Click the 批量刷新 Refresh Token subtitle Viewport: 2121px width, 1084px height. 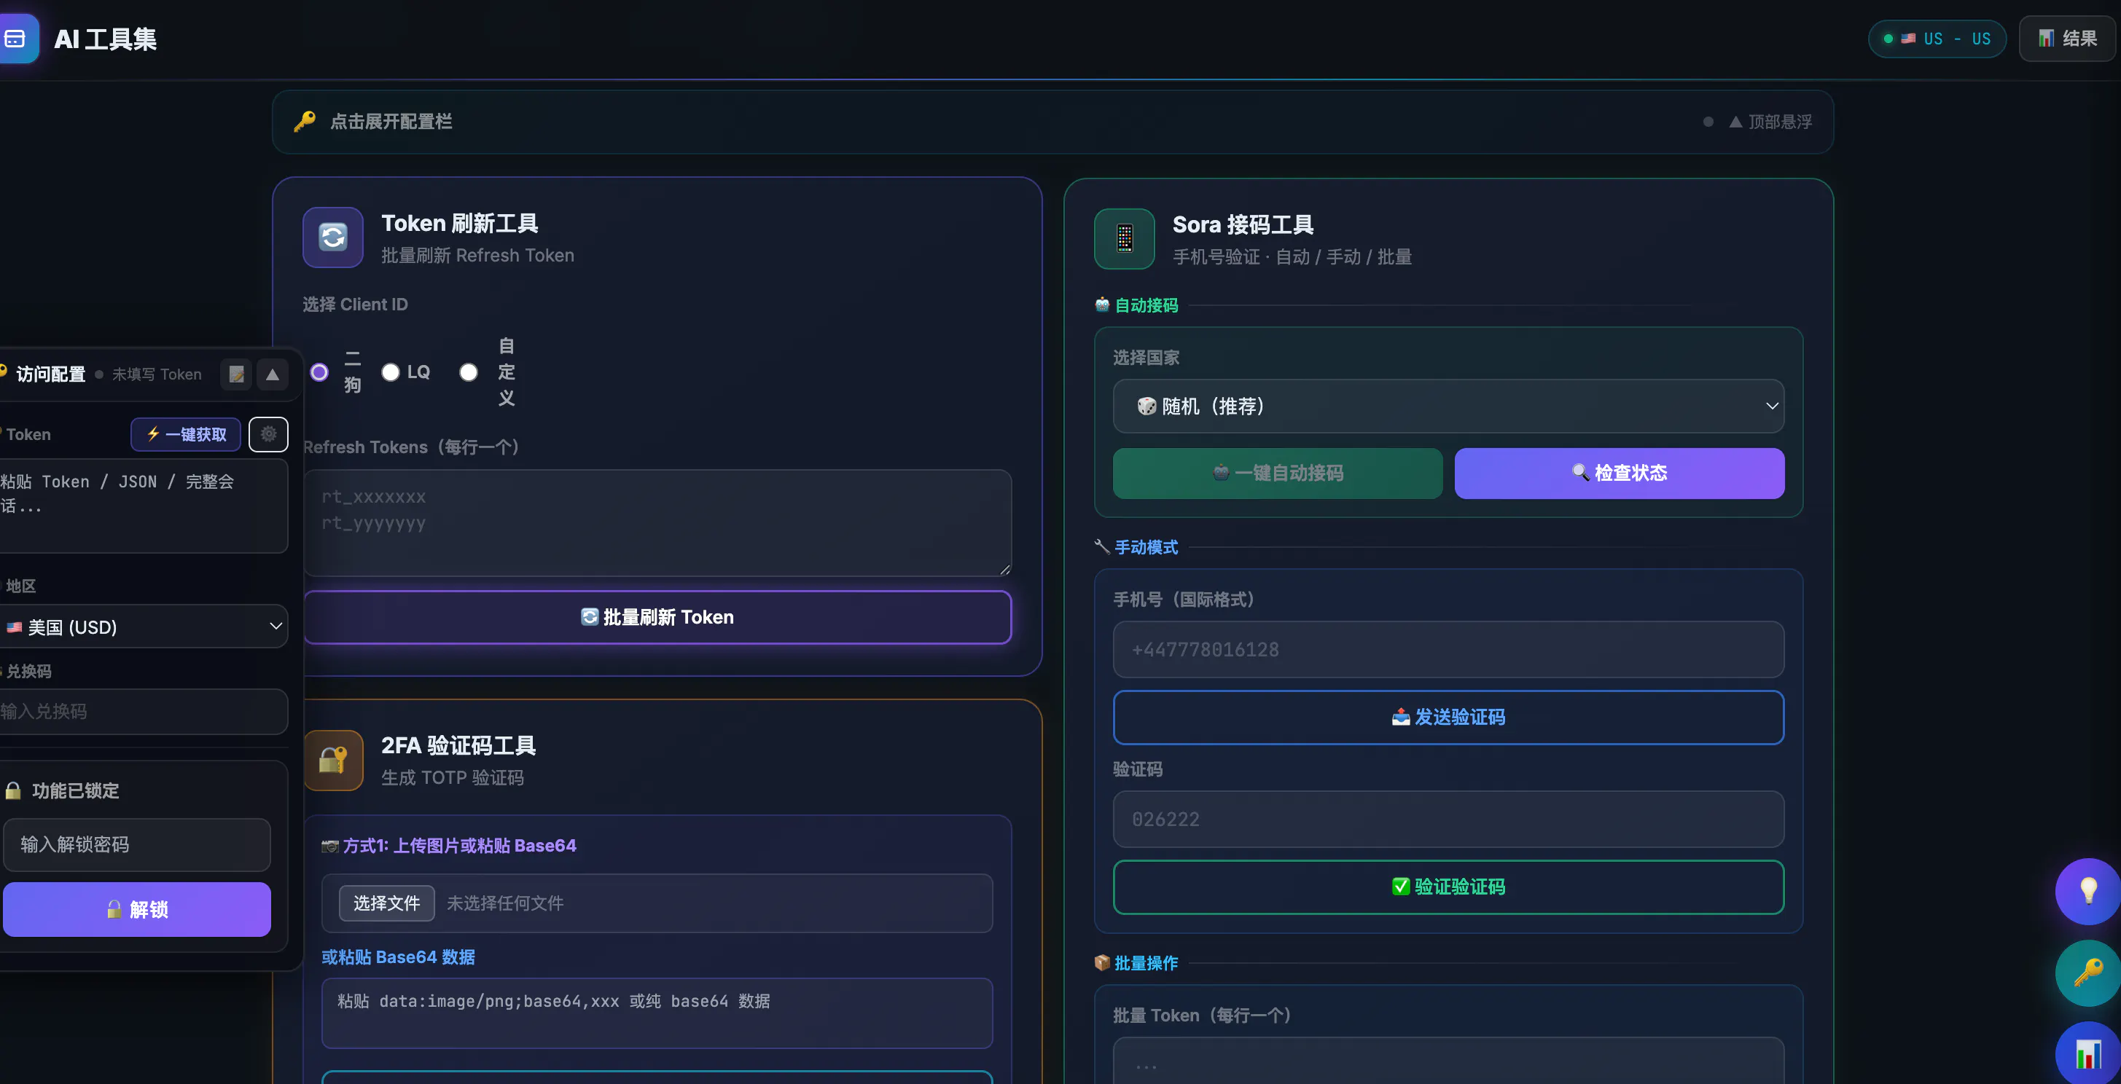point(477,255)
